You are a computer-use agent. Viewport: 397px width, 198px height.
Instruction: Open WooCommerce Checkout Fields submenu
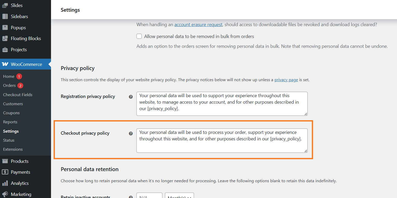click(18, 95)
